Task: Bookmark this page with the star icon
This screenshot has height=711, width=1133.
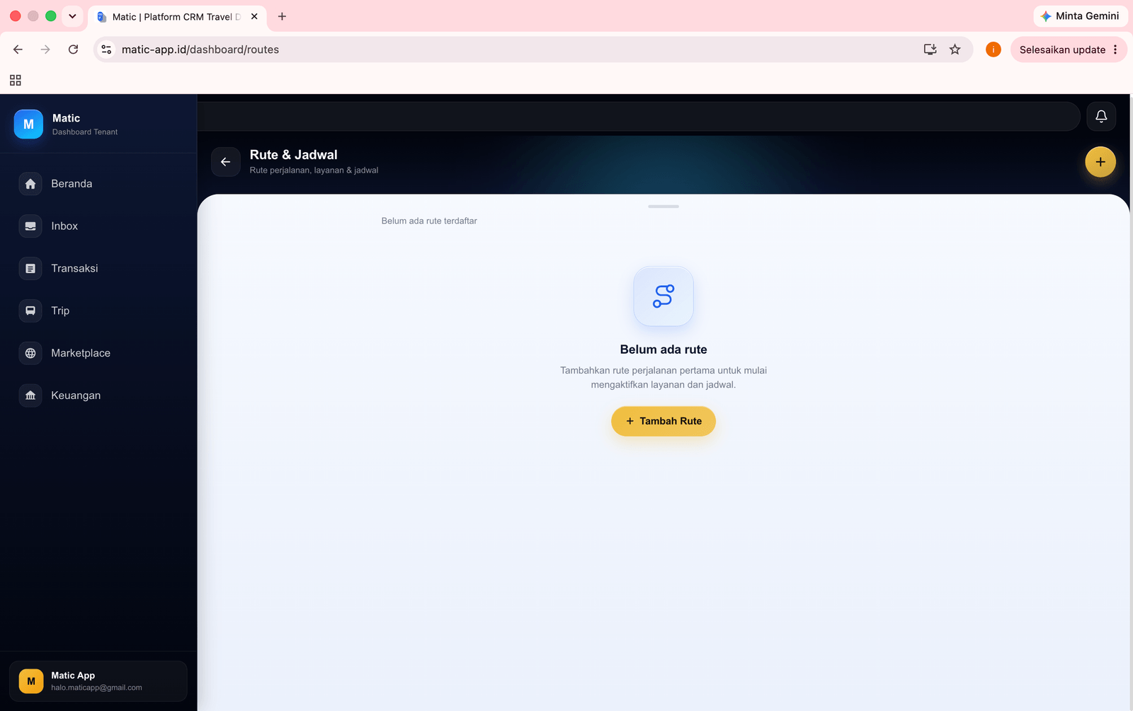Action: coord(955,50)
